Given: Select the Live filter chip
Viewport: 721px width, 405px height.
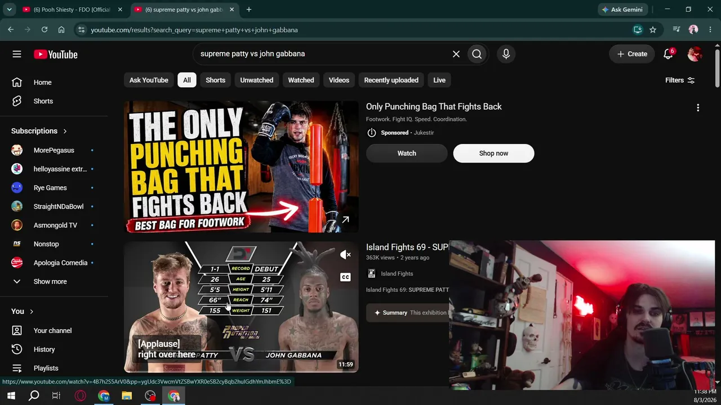Looking at the screenshot, I should 439,80.
